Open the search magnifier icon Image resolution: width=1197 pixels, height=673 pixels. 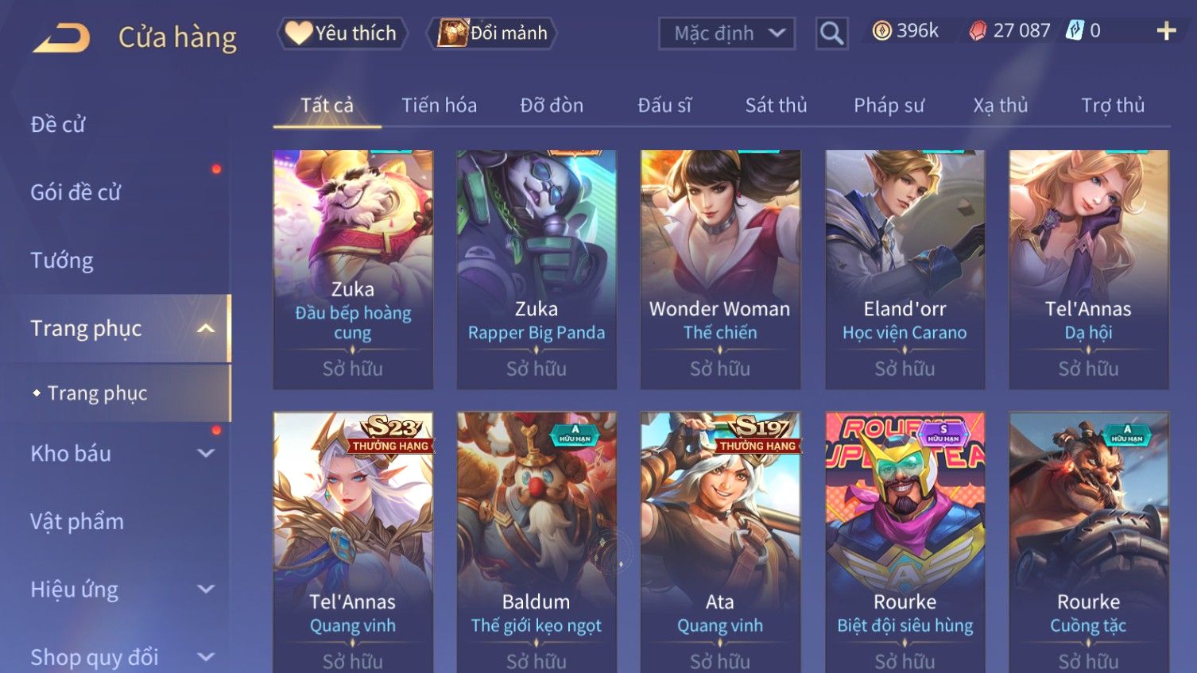(x=831, y=33)
